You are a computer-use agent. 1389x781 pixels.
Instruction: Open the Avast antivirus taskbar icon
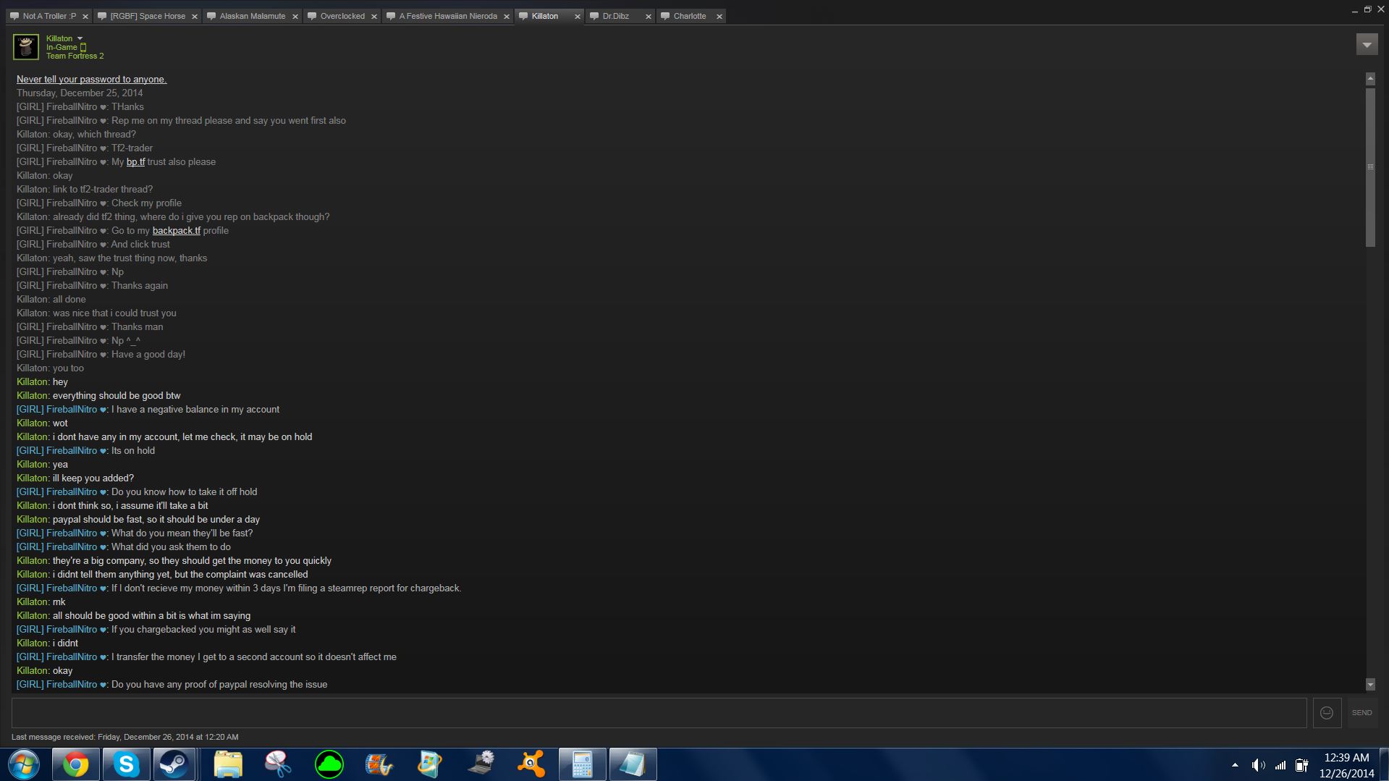[x=531, y=764]
